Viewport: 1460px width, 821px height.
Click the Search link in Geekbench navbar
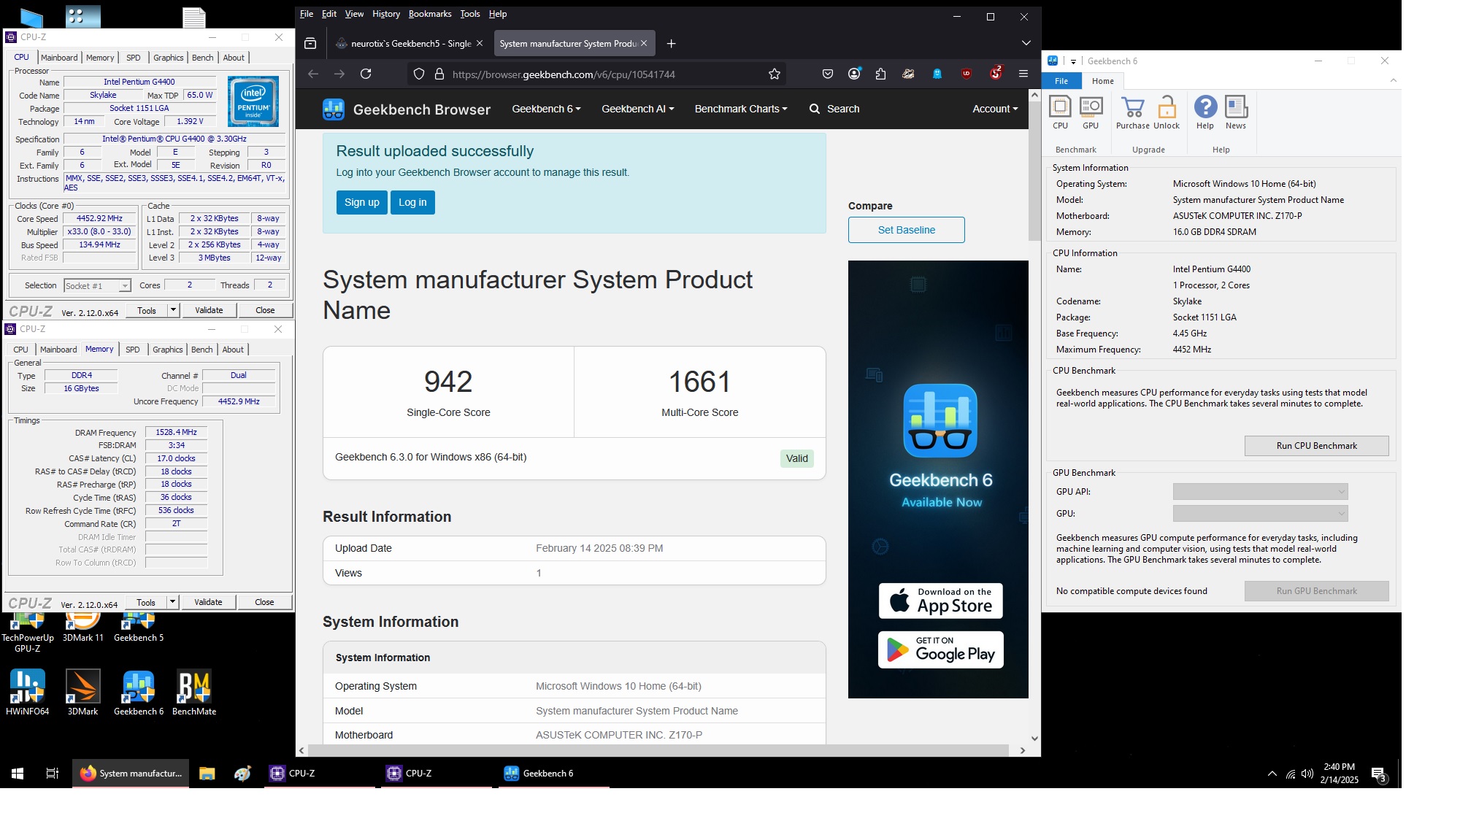tap(834, 109)
